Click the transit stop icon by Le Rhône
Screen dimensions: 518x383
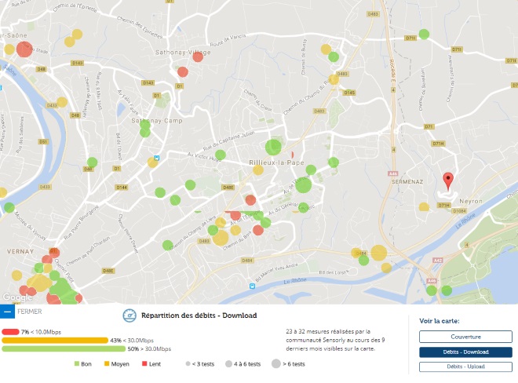click(x=253, y=286)
